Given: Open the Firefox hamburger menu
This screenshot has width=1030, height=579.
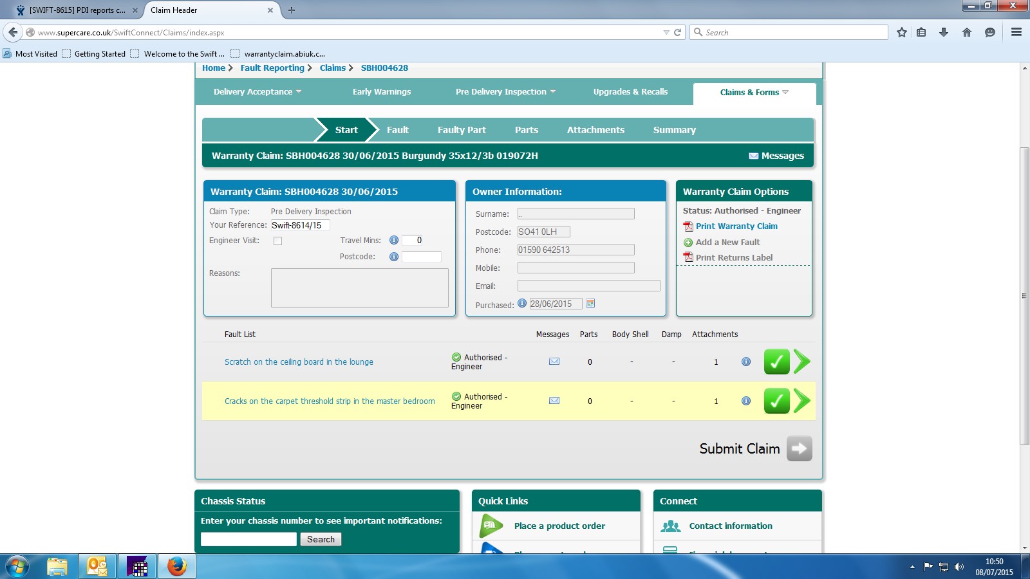Looking at the screenshot, I should click(x=1016, y=32).
